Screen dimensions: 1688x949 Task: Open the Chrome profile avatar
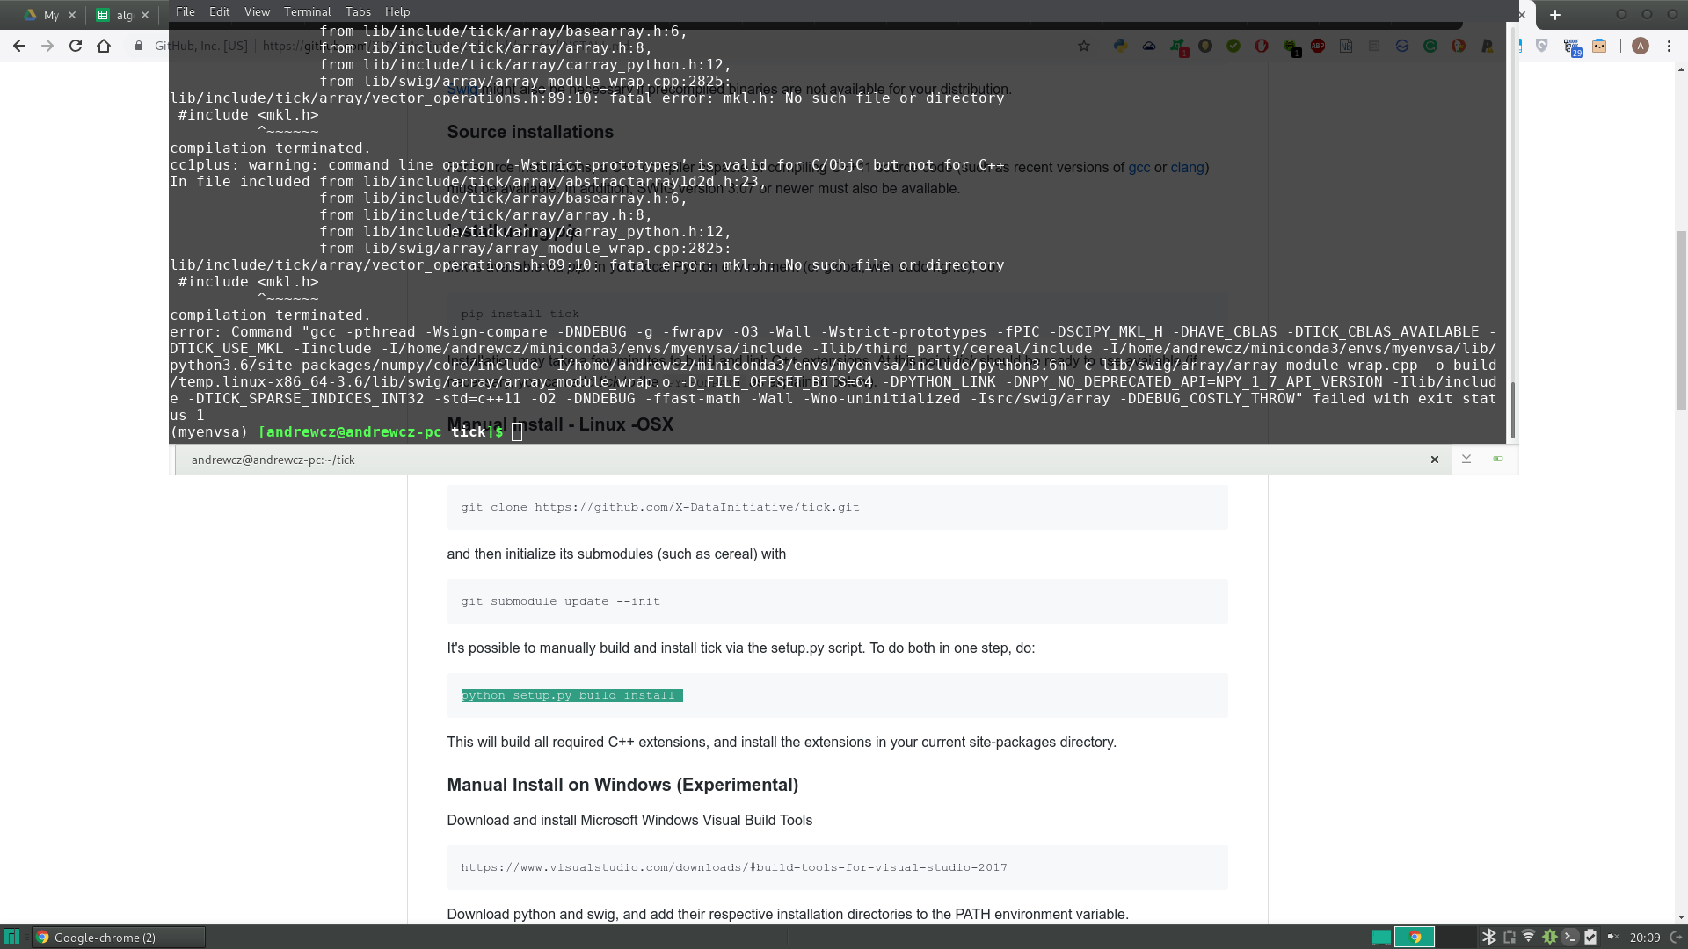point(1642,47)
